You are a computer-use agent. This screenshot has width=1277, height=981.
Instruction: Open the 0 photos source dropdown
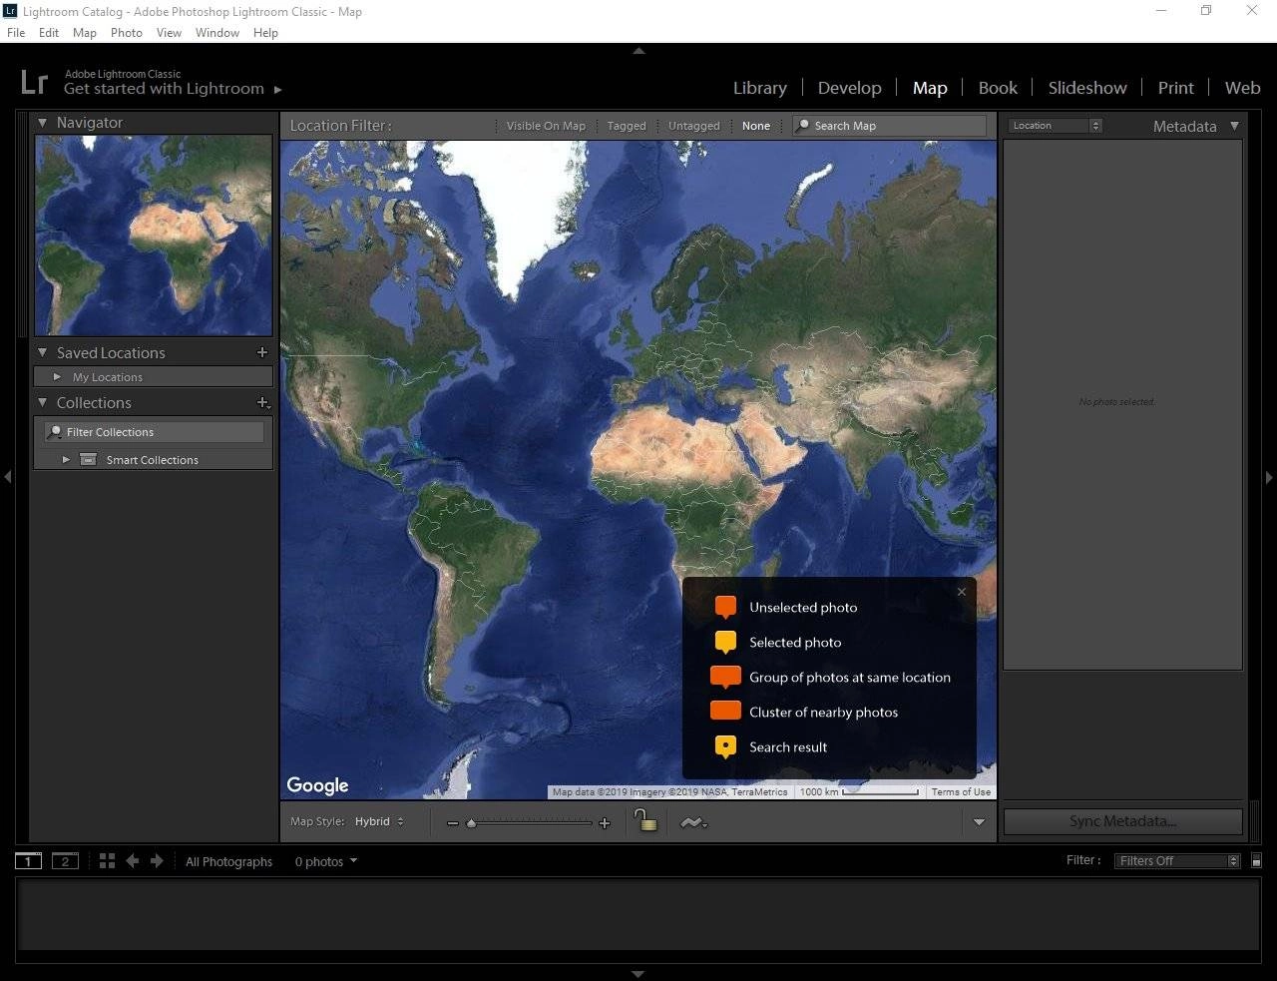click(326, 861)
